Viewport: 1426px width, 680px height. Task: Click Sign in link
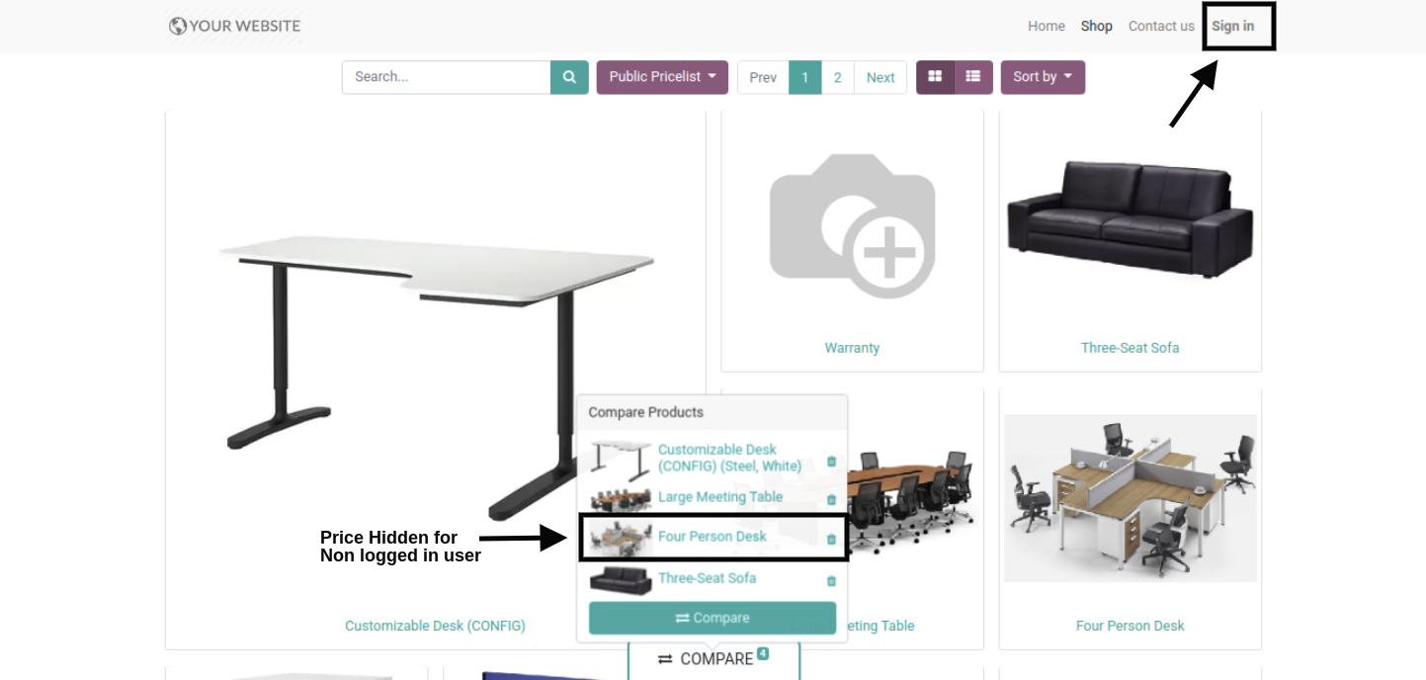(x=1233, y=27)
